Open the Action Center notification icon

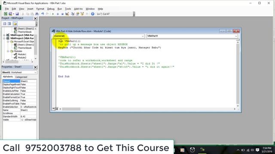257,150
